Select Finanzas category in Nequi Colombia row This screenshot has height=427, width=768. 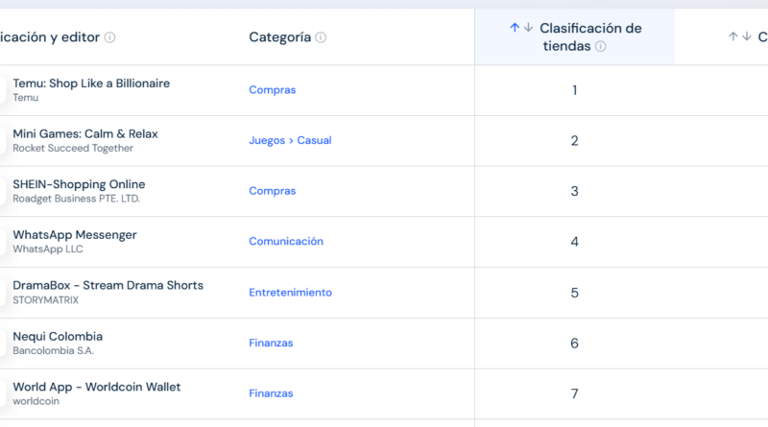pyautogui.click(x=271, y=344)
